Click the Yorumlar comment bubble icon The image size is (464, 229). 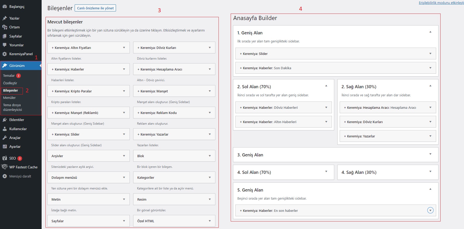coord(5,45)
